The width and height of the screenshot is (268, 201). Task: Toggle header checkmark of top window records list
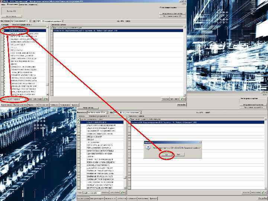[x=52, y=28]
